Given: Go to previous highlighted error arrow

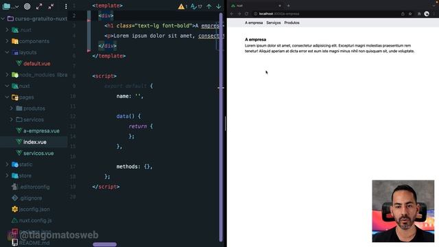Looking at the screenshot, I should pos(209,6).
